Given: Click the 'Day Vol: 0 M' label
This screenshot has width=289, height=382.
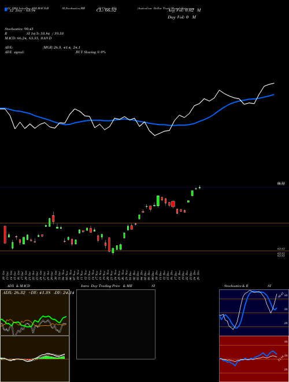Looking at the screenshot, I should click(181, 17).
